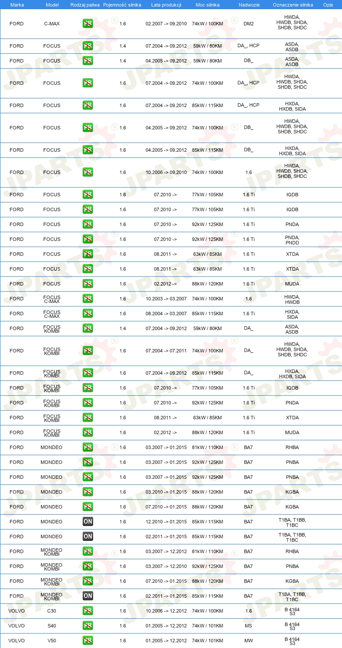Click ON diesel icon for Mondeo 12.2010 row
342x648 pixels.
88,522
